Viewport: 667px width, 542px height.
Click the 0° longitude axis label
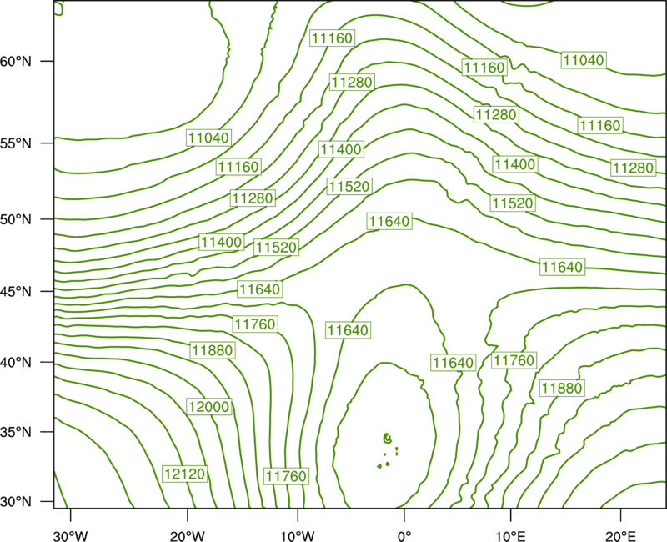(404, 536)
